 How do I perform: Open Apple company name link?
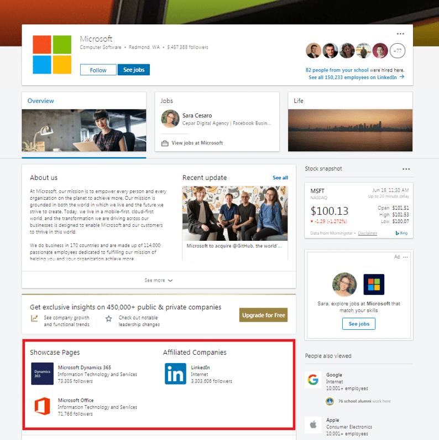coord(332,420)
